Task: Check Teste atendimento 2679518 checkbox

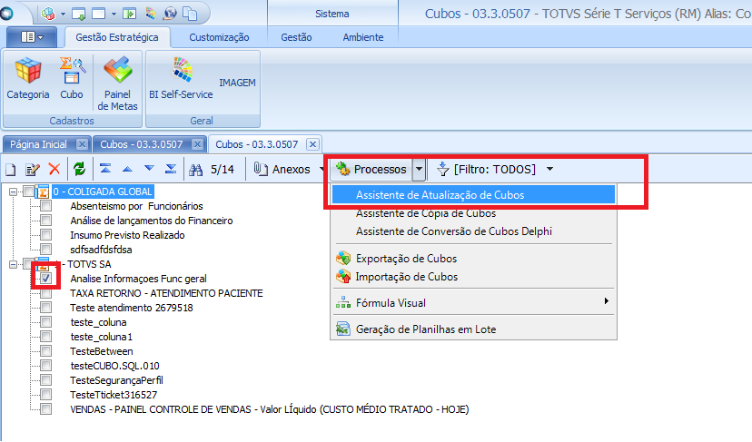Action: point(46,308)
